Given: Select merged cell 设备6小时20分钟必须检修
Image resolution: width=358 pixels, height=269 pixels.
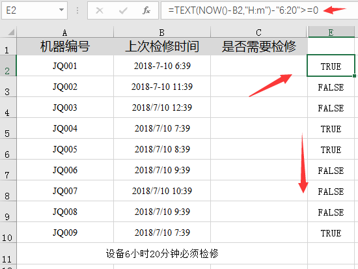Looking at the screenshot, I should tap(162, 253).
